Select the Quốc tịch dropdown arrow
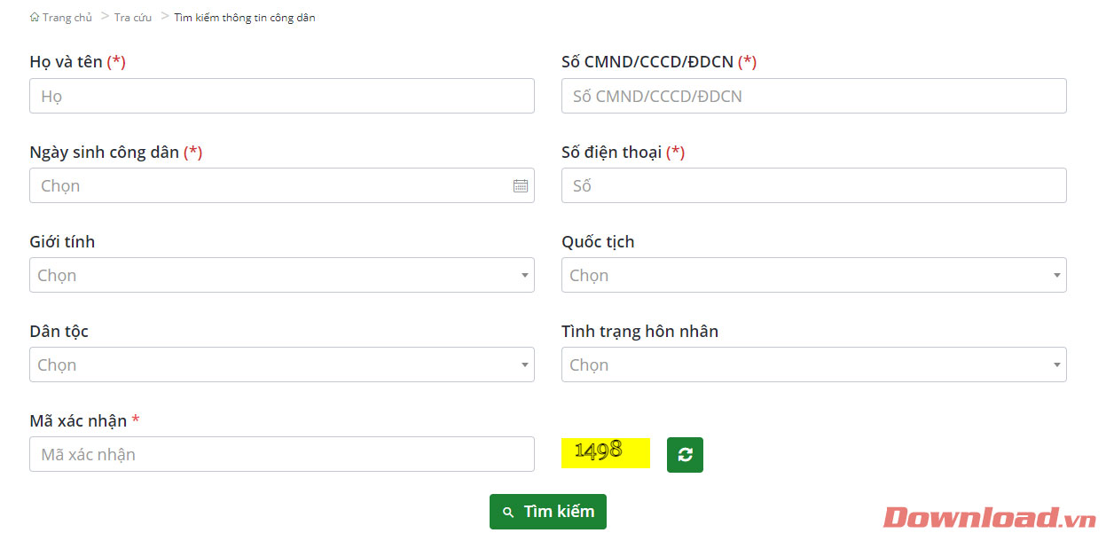Viewport: 1106px width, 533px height. [x=1056, y=275]
